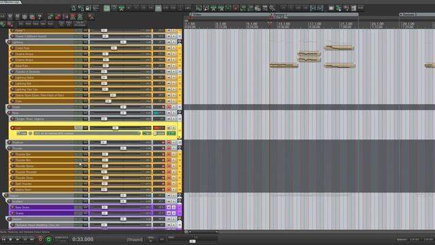Viewport: 435px width, 245px height.
Task: Click the camera icon in the top-right toolbar
Action: click(x=331, y=8)
